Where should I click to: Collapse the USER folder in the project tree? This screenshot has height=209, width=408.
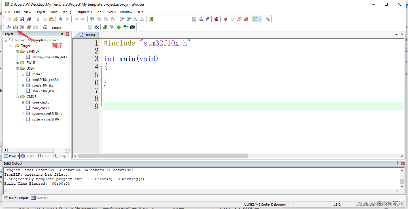(18, 68)
